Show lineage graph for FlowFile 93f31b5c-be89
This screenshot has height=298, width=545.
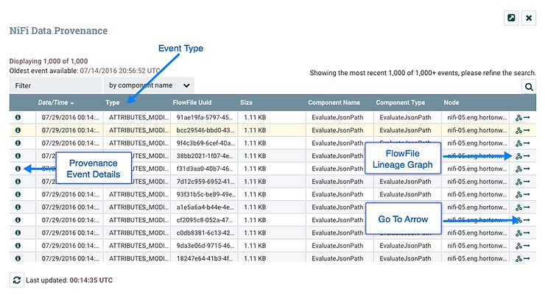518,195
